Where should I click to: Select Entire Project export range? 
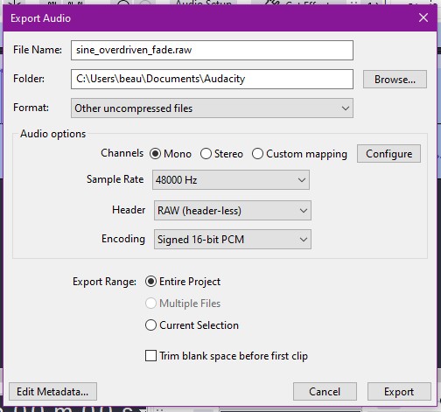coord(183,282)
